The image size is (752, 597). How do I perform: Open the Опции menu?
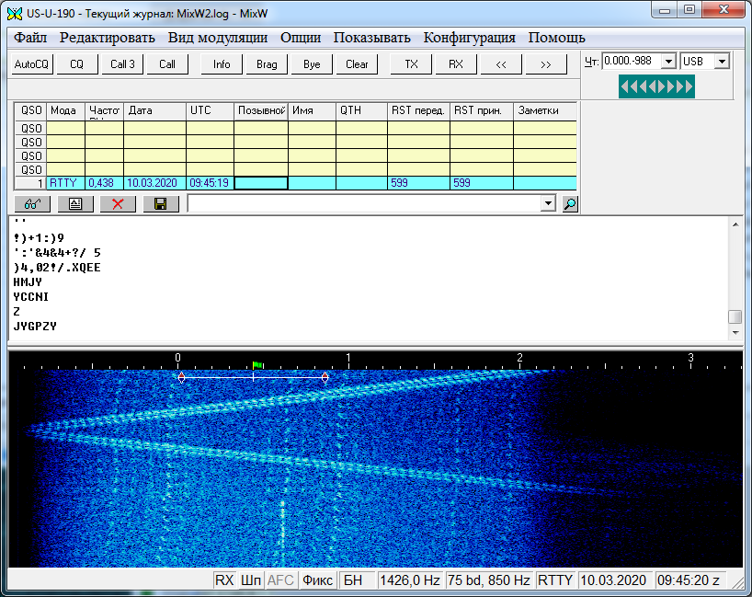click(x=301, y=38)
